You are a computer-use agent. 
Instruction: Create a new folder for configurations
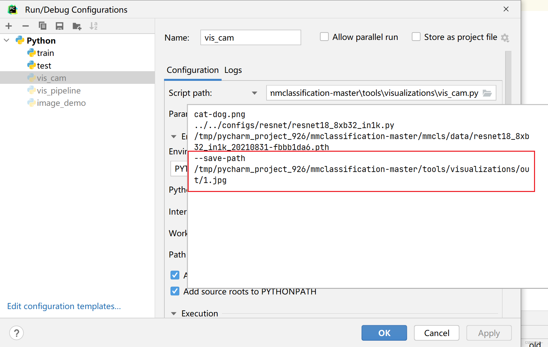pos(77,26)
